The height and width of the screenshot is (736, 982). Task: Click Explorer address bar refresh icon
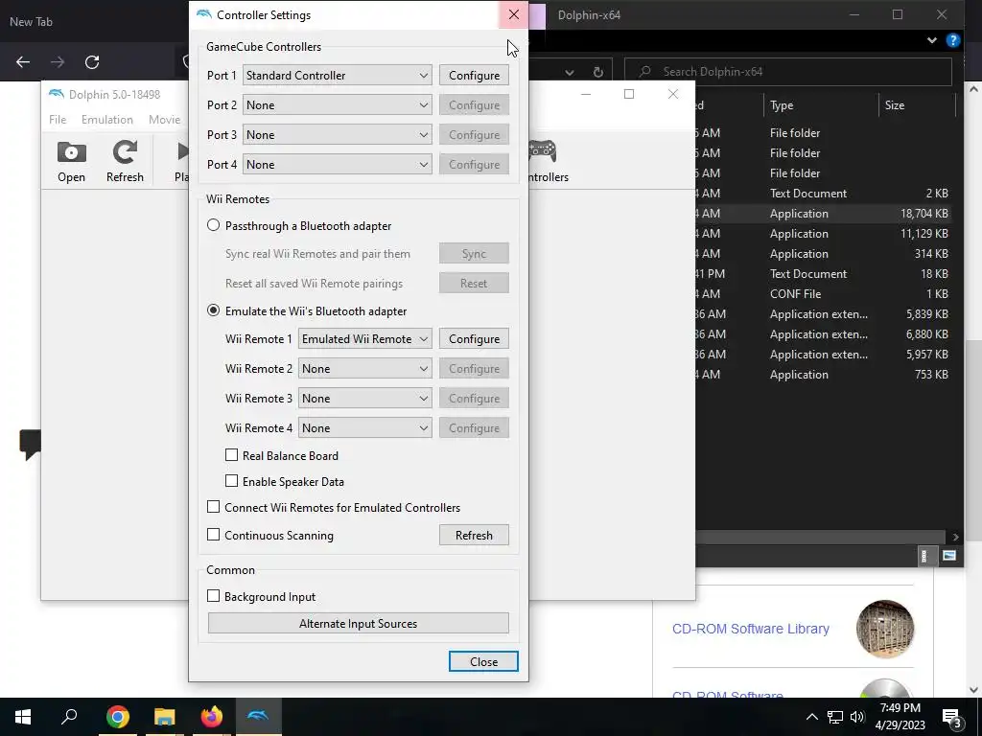(598, 72)
